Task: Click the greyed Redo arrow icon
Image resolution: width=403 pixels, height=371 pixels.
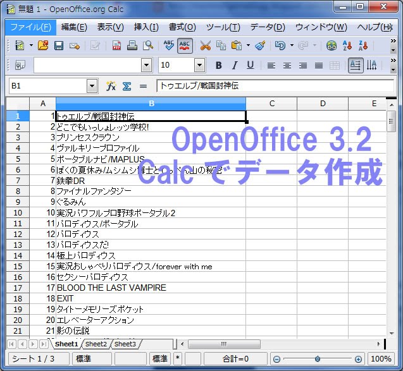Action: [303, 46]
